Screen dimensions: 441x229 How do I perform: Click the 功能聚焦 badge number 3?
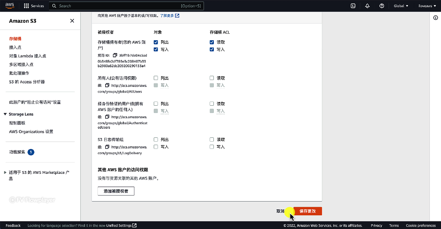click(x=31, y=152)
